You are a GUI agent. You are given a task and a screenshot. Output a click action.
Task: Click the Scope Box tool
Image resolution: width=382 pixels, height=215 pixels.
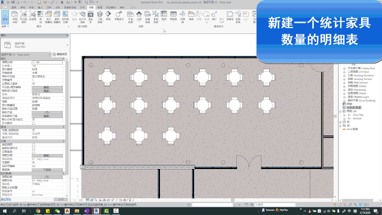tap(183, 17)
